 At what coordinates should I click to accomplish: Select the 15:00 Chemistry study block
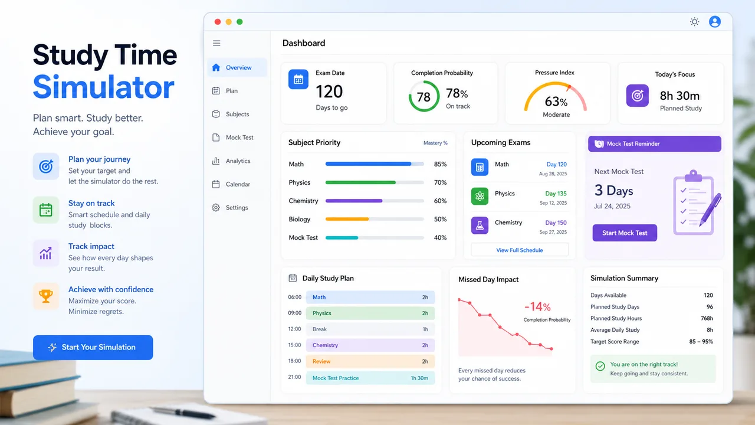click(x=370, y=345)
